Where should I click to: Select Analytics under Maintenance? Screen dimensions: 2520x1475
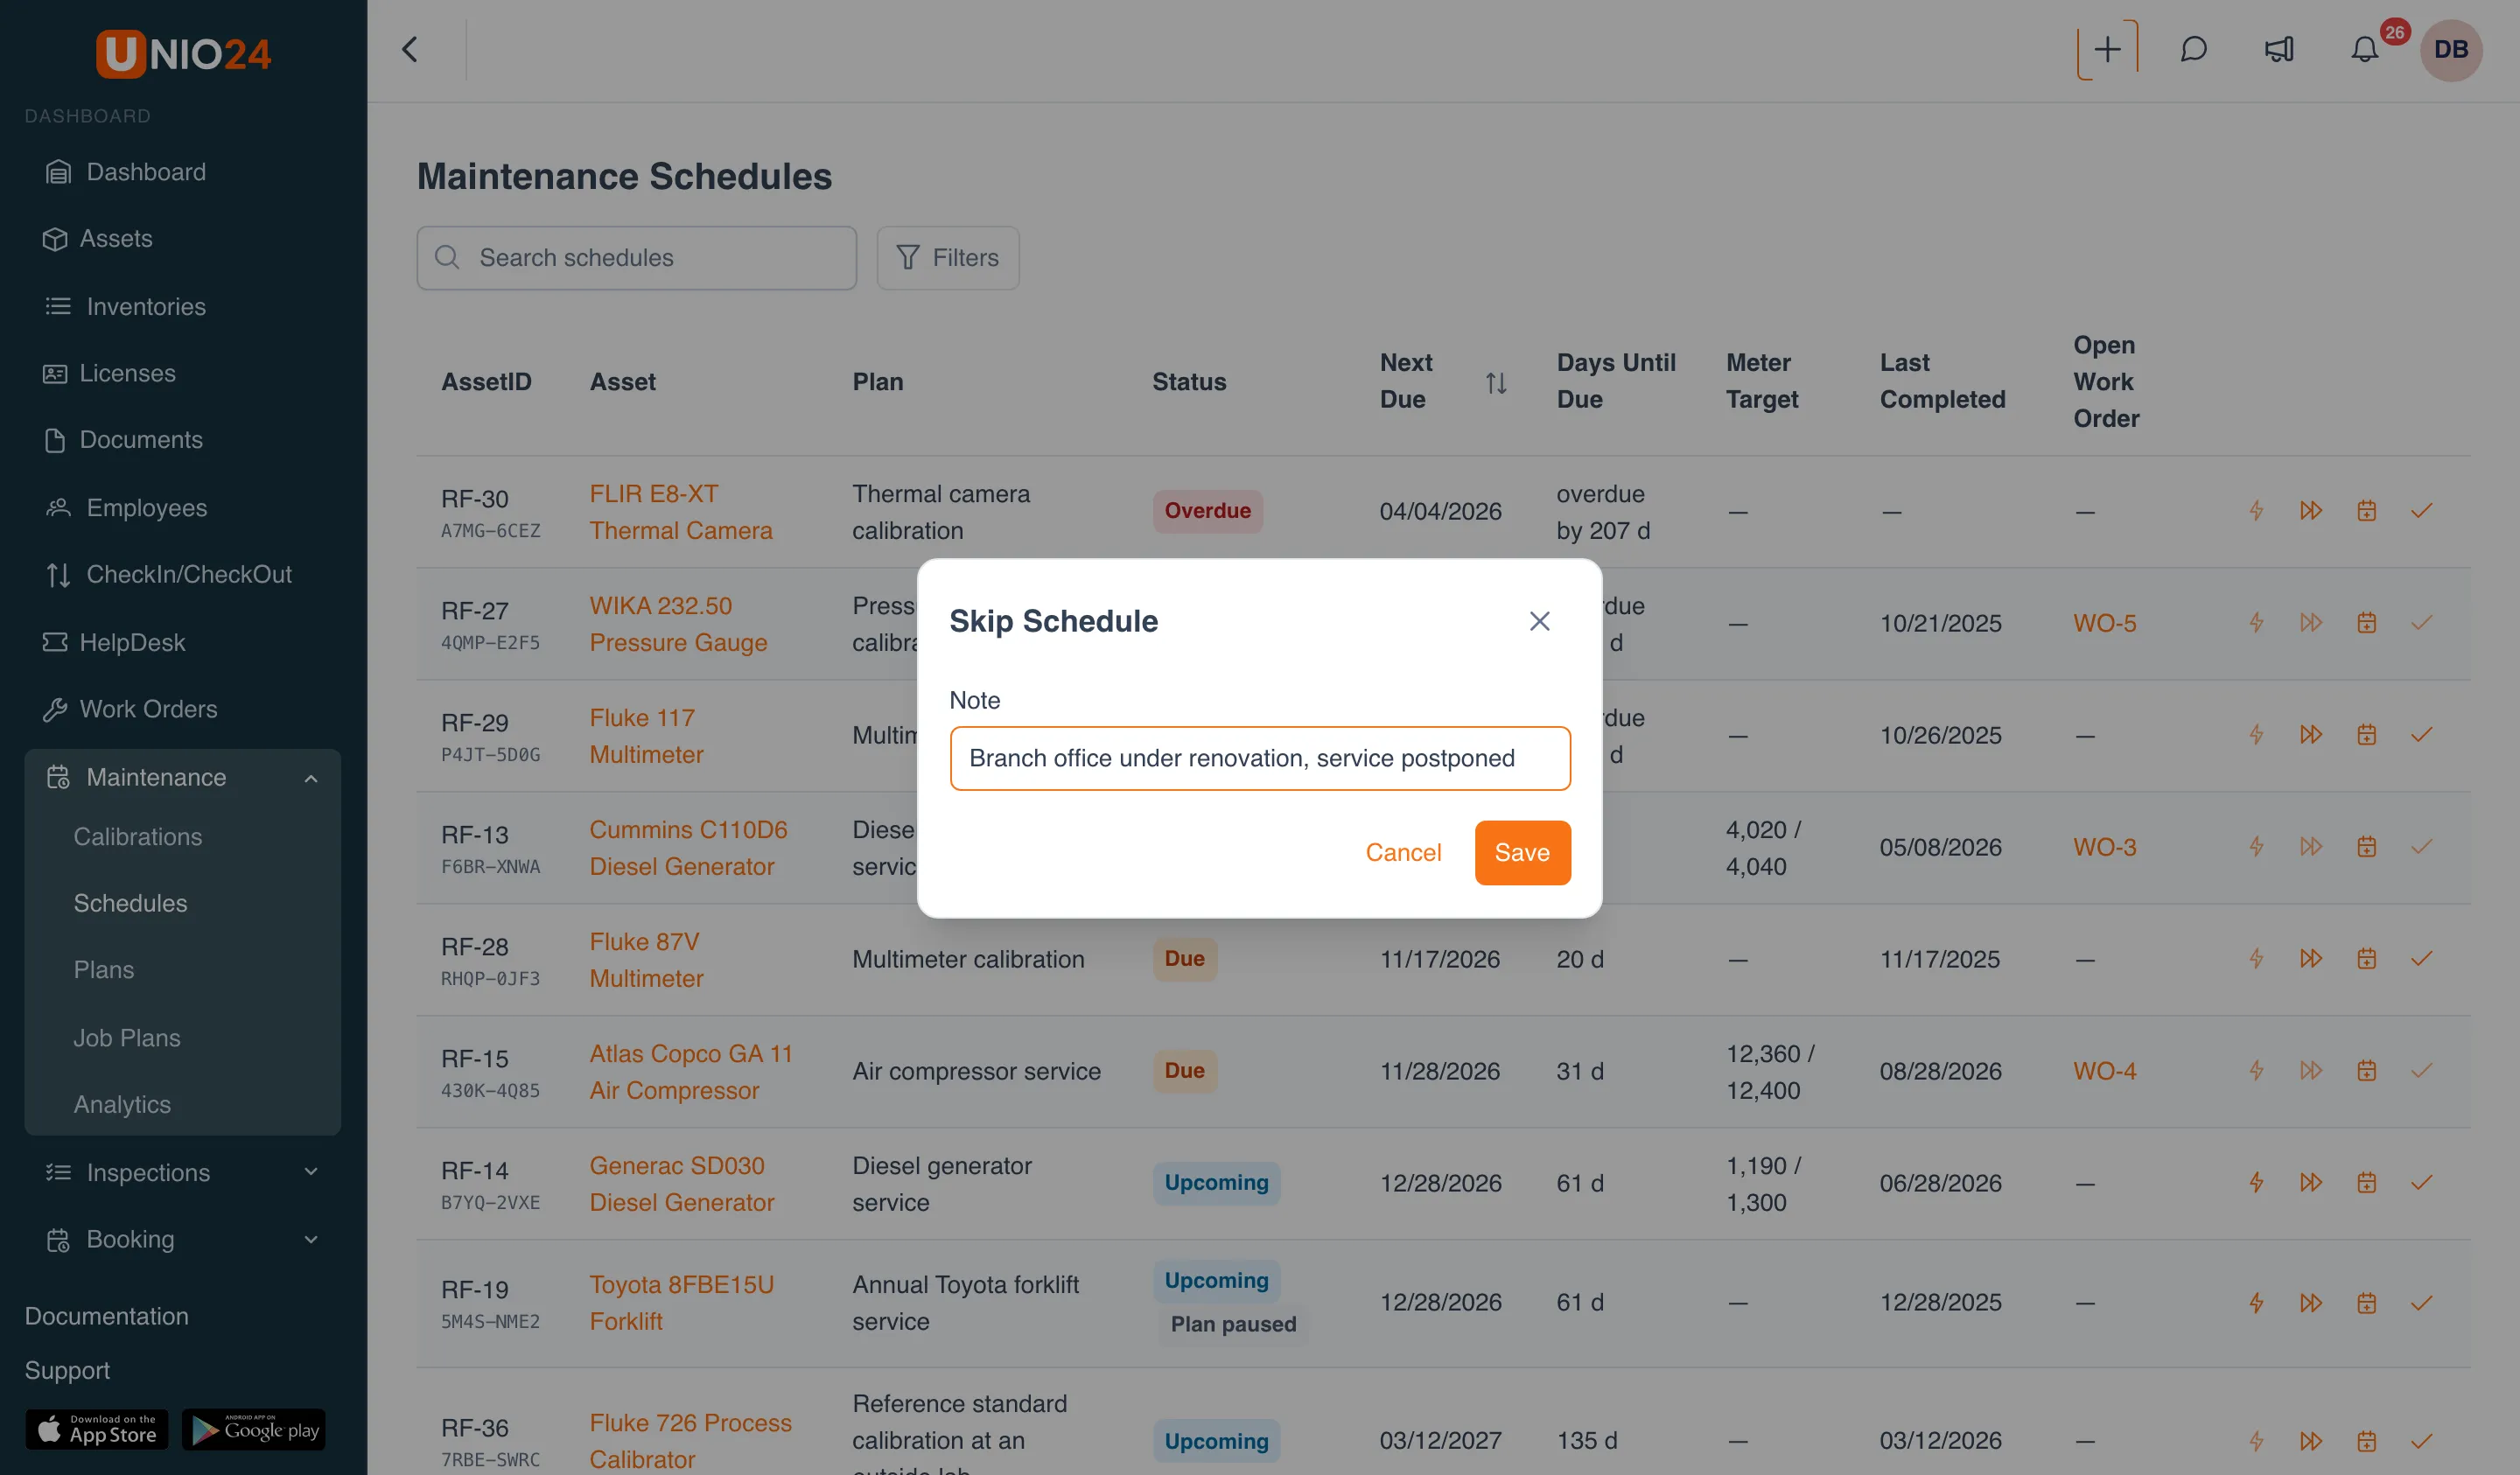(x=122, y=1104)
